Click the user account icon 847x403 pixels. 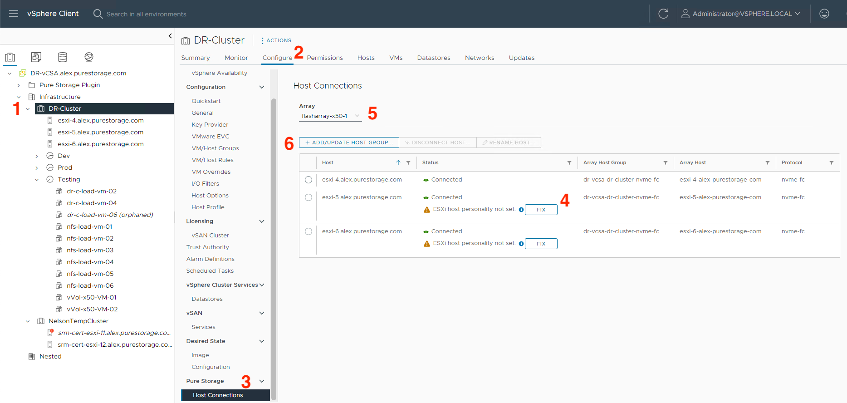[685, 14]
